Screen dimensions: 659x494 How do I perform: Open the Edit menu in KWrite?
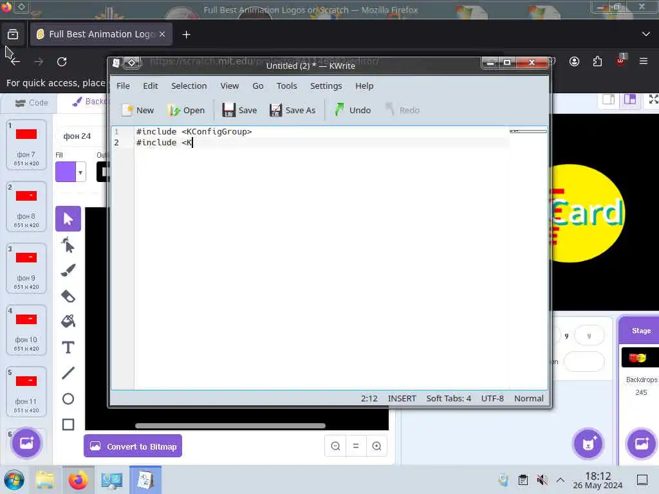[x=150, y=86]
